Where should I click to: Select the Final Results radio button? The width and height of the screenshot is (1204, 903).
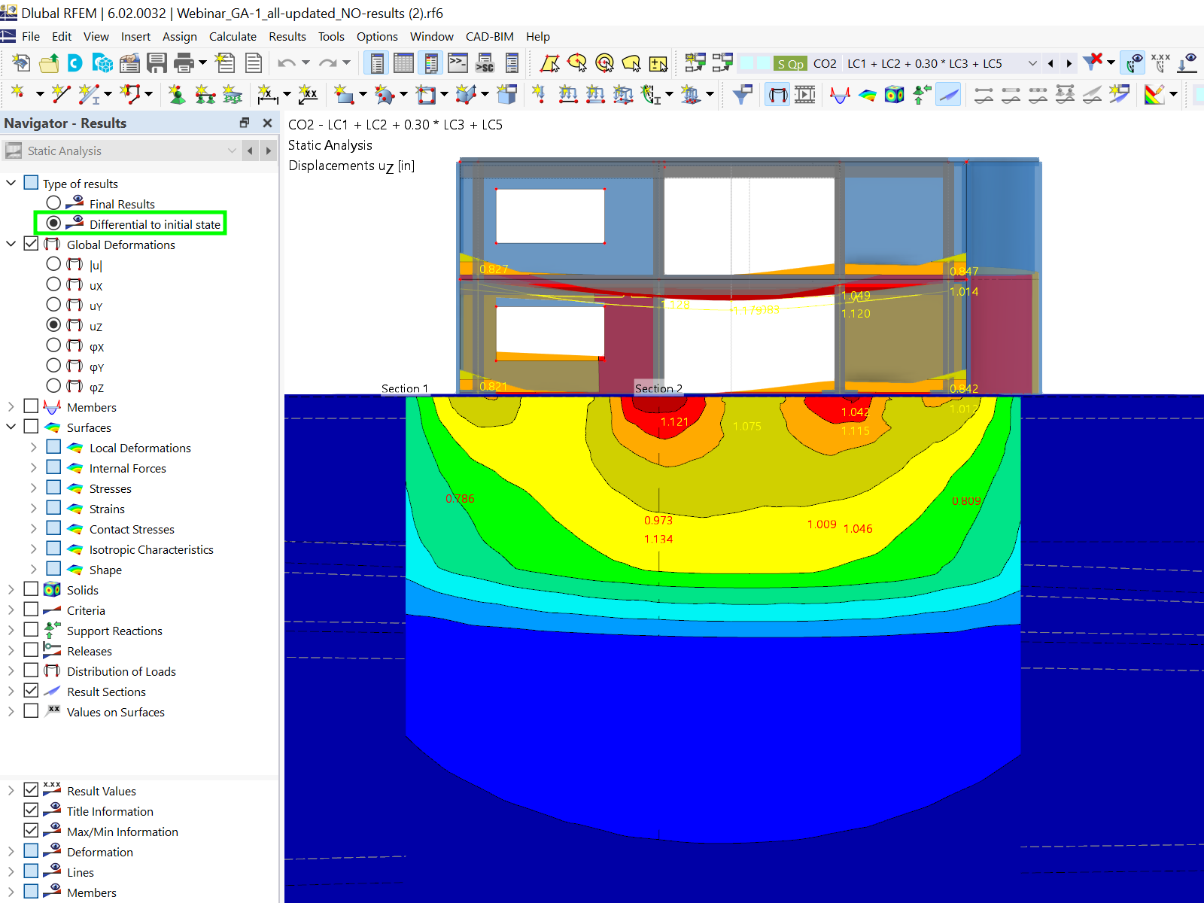coord(53,203)
